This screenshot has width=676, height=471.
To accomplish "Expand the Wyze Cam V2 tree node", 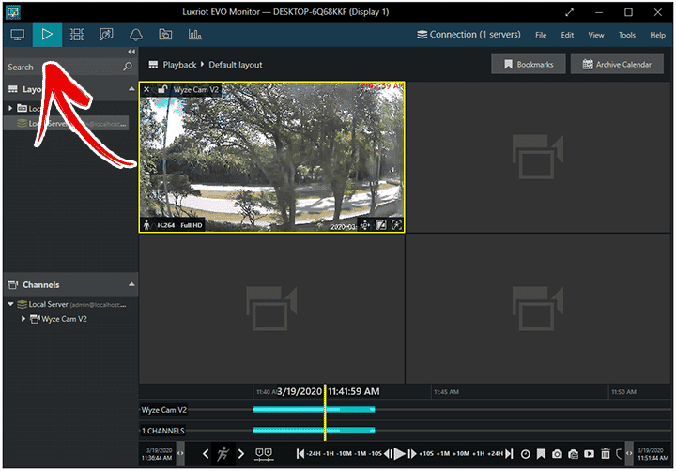I will [x=24, y=319].
